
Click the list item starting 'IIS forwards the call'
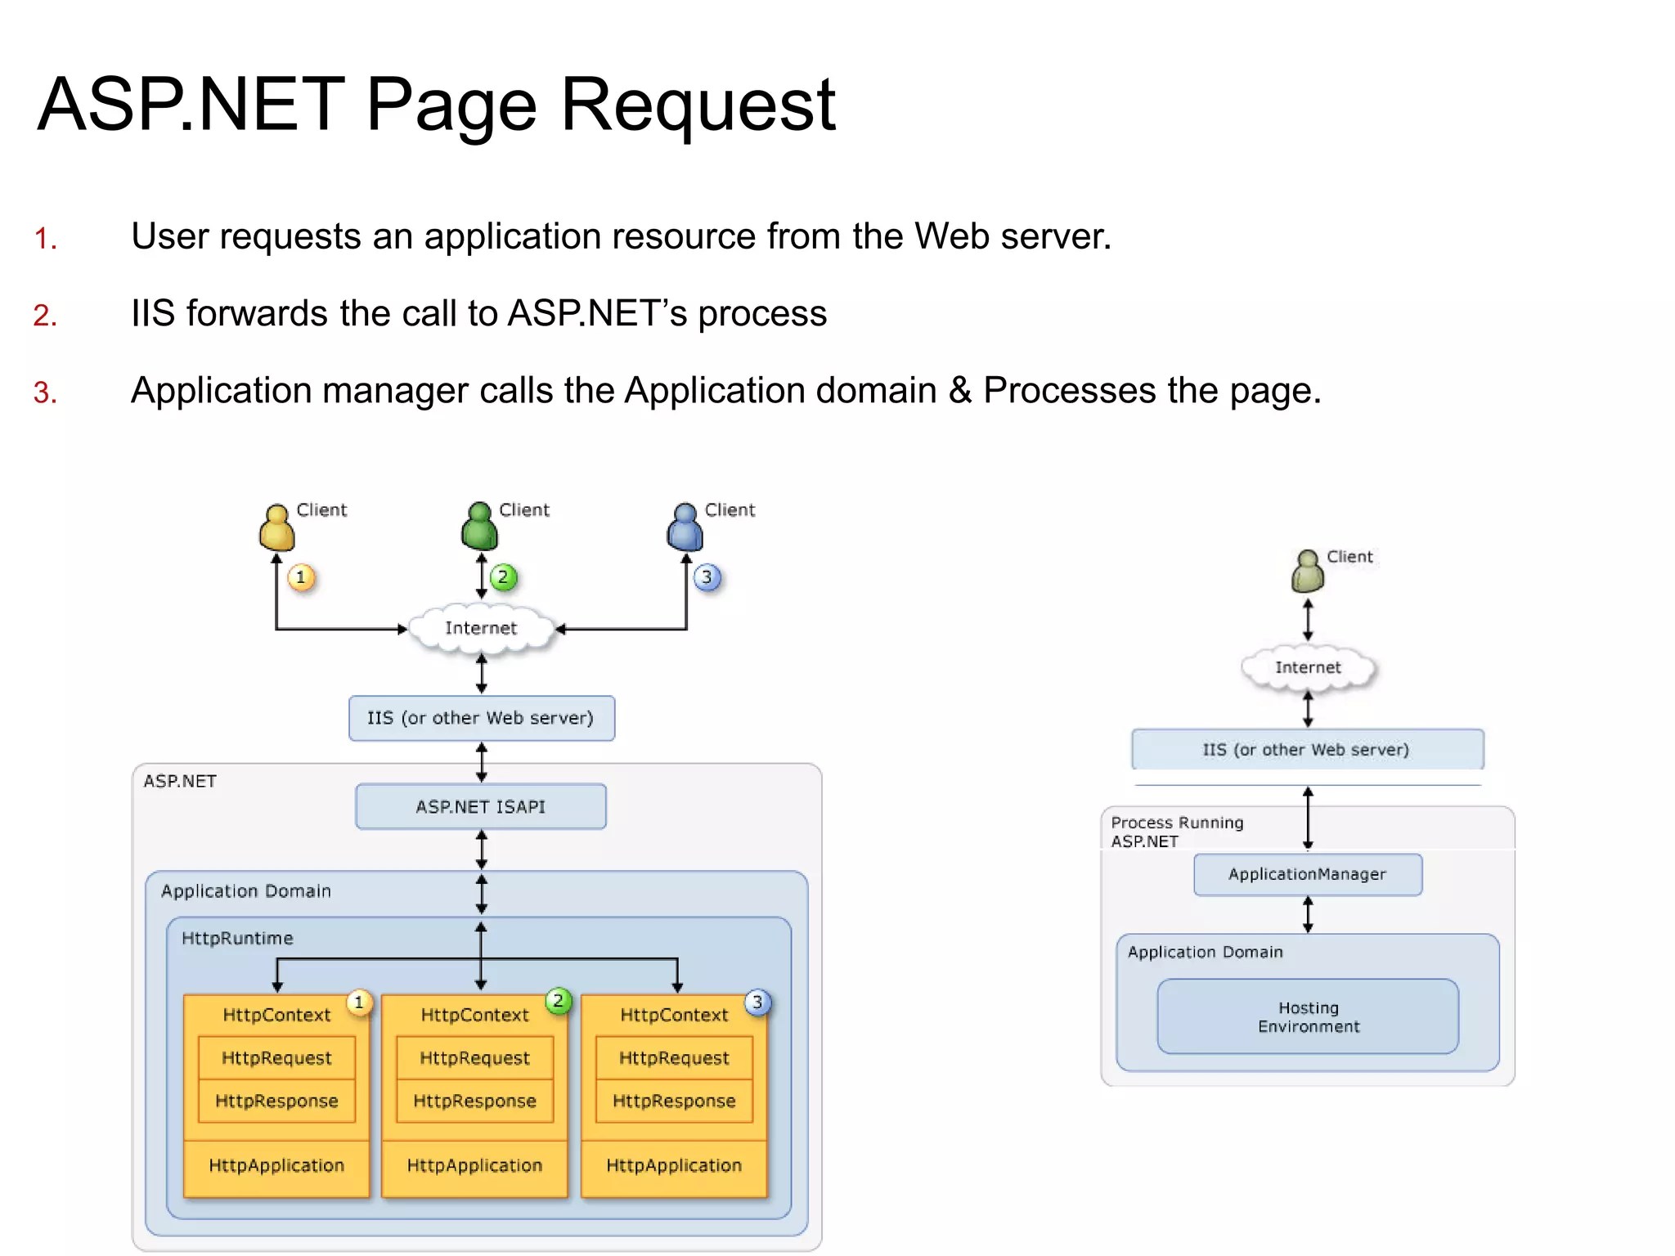coord(478,313)
